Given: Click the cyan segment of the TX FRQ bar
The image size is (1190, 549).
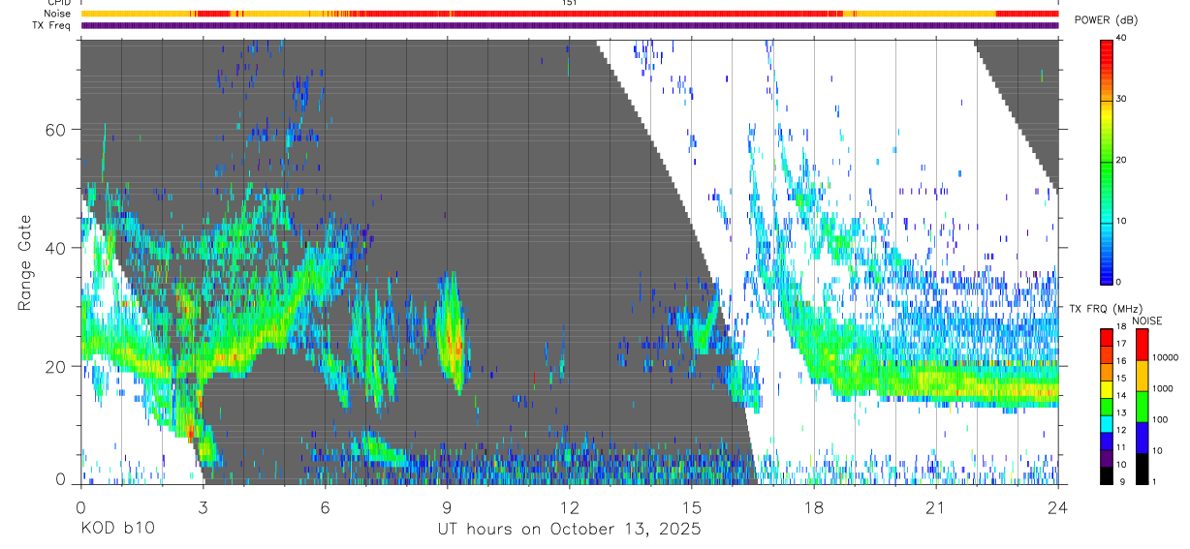Looking at the screenshot, I should (1107, 423).
